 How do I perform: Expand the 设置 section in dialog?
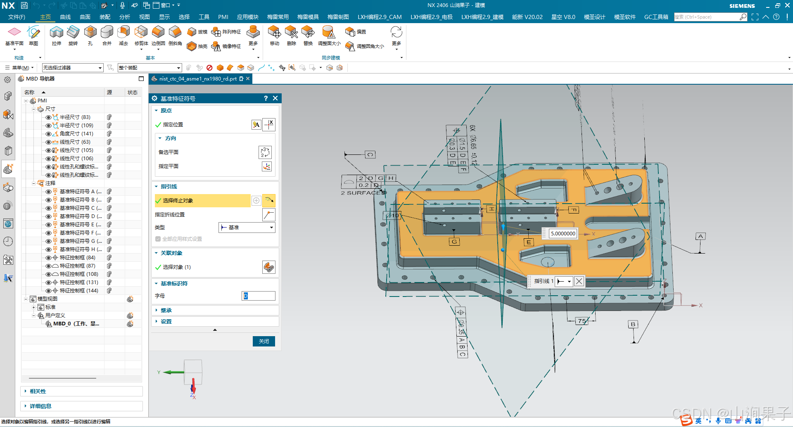[156, 322]
